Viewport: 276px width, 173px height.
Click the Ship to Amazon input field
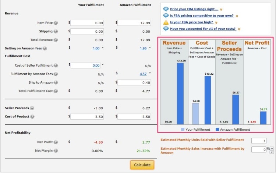tap(134, 82)
